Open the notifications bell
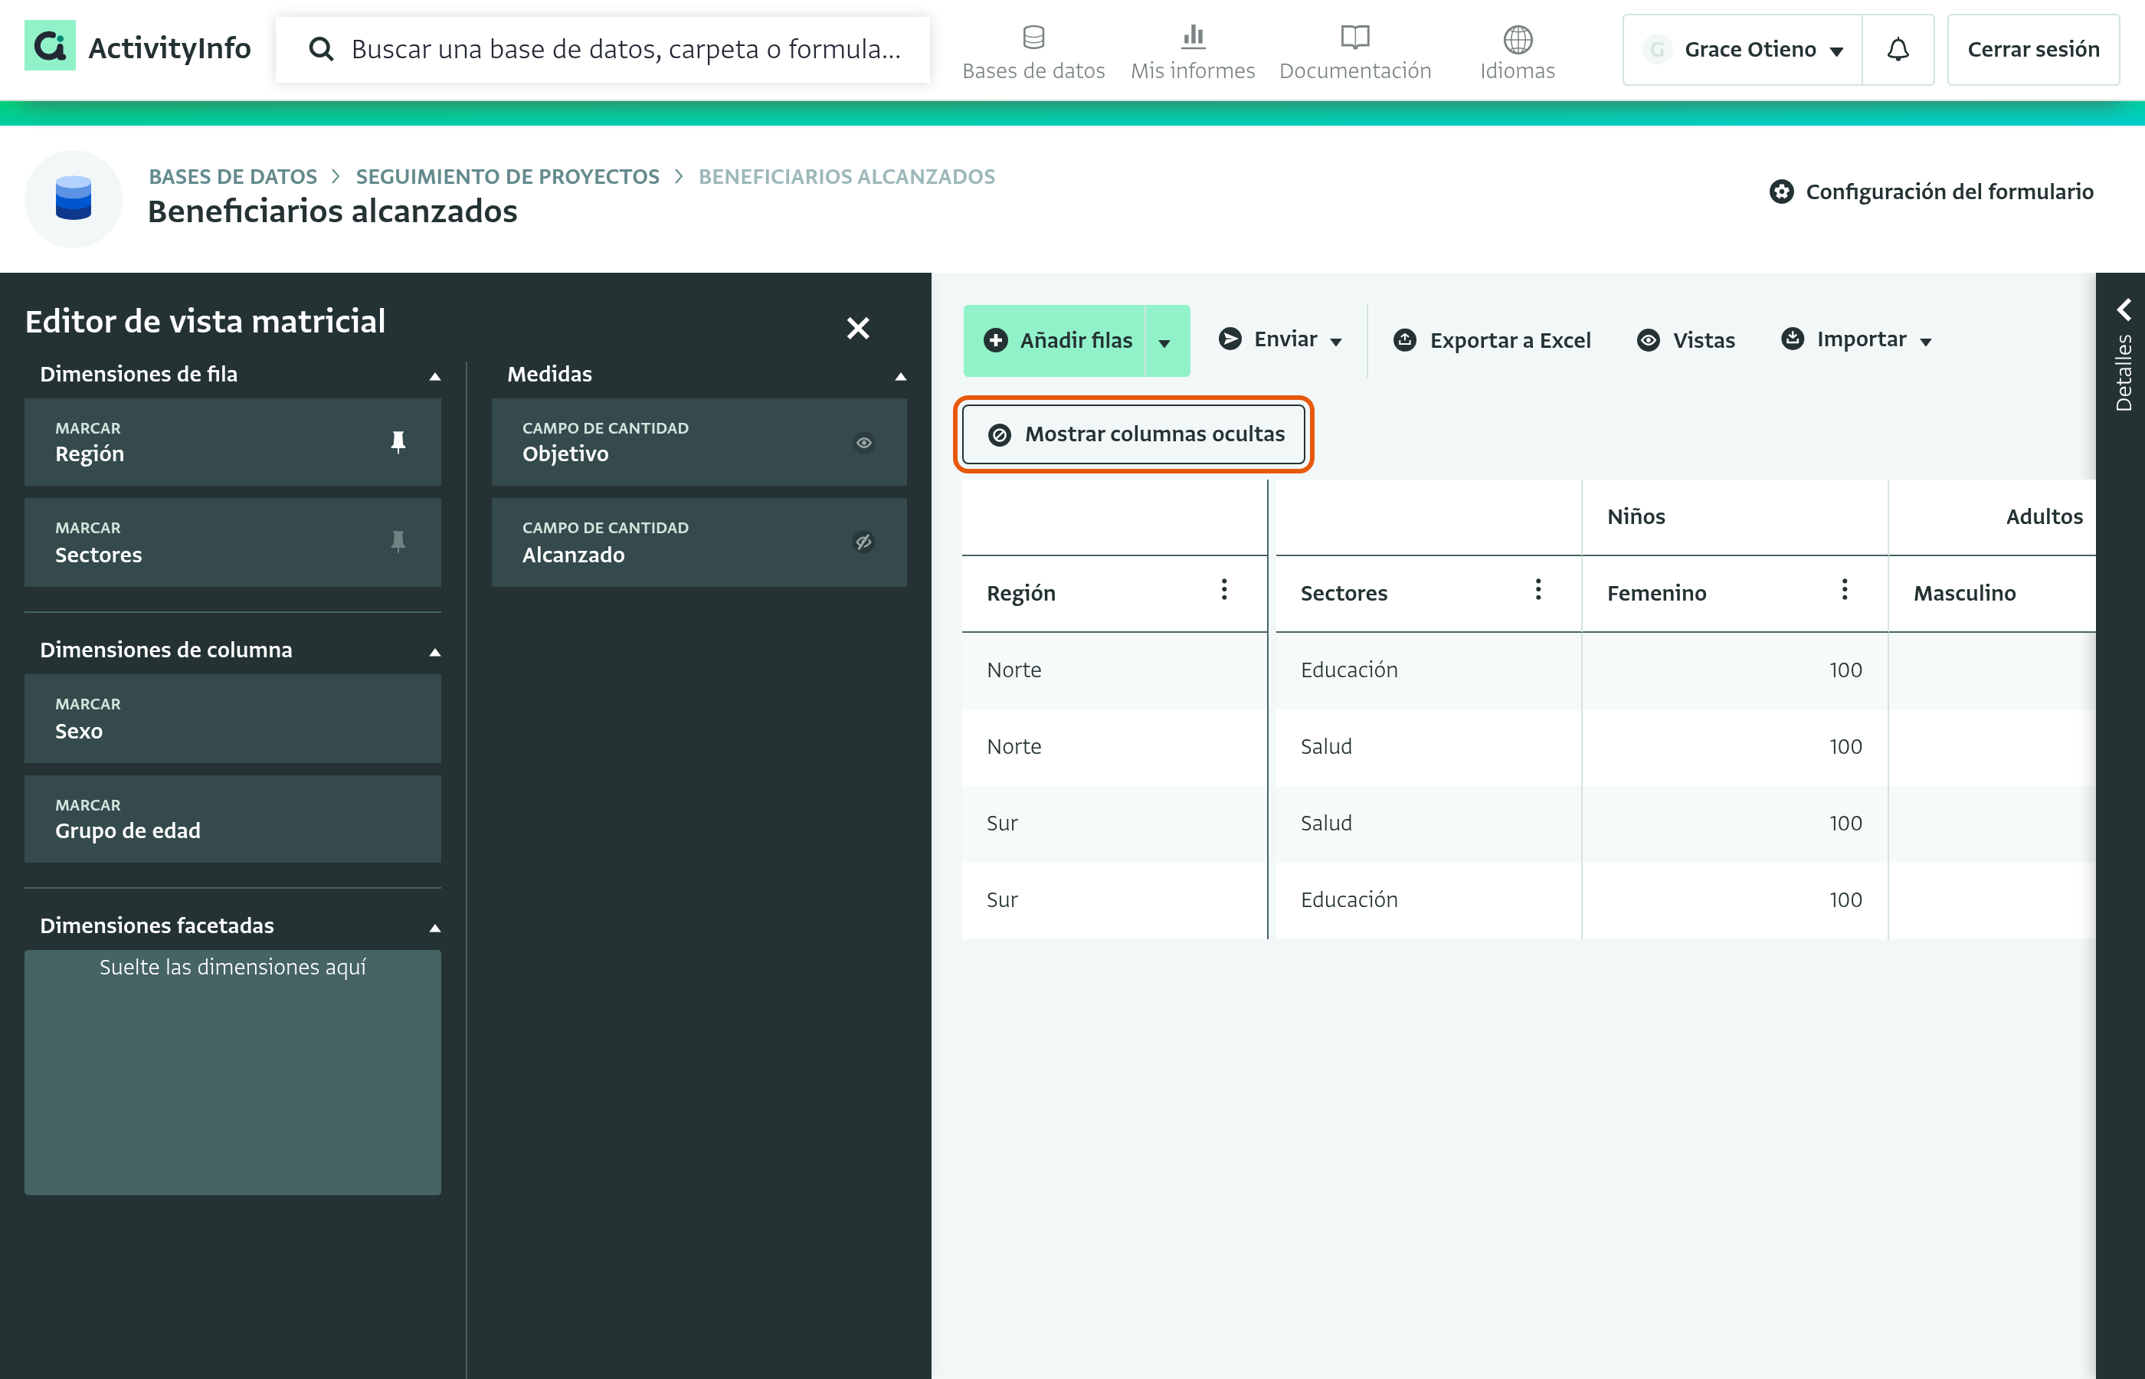 pos(1897,49)
